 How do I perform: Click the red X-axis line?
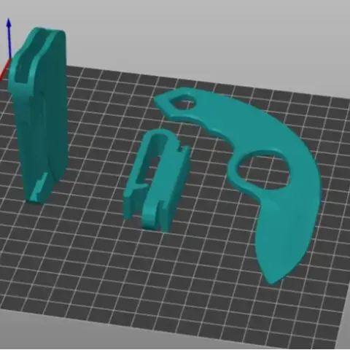click(x=4, y=71)
